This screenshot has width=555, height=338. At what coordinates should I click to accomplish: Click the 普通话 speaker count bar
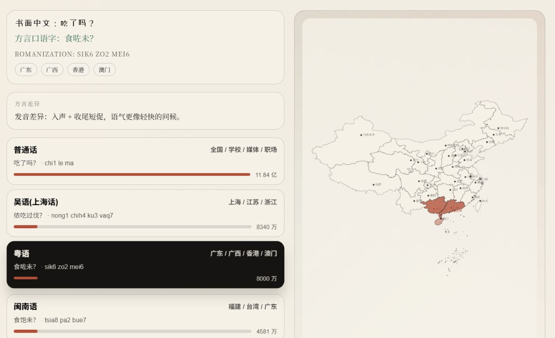pyautogui.click(x=132, y=175)
